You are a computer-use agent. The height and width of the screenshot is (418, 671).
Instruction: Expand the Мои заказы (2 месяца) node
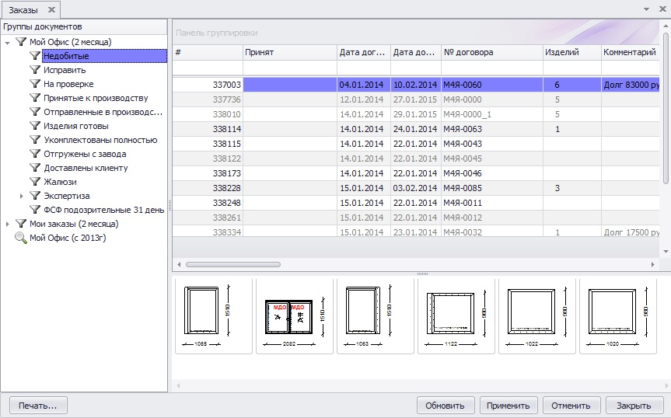[7, 224]
